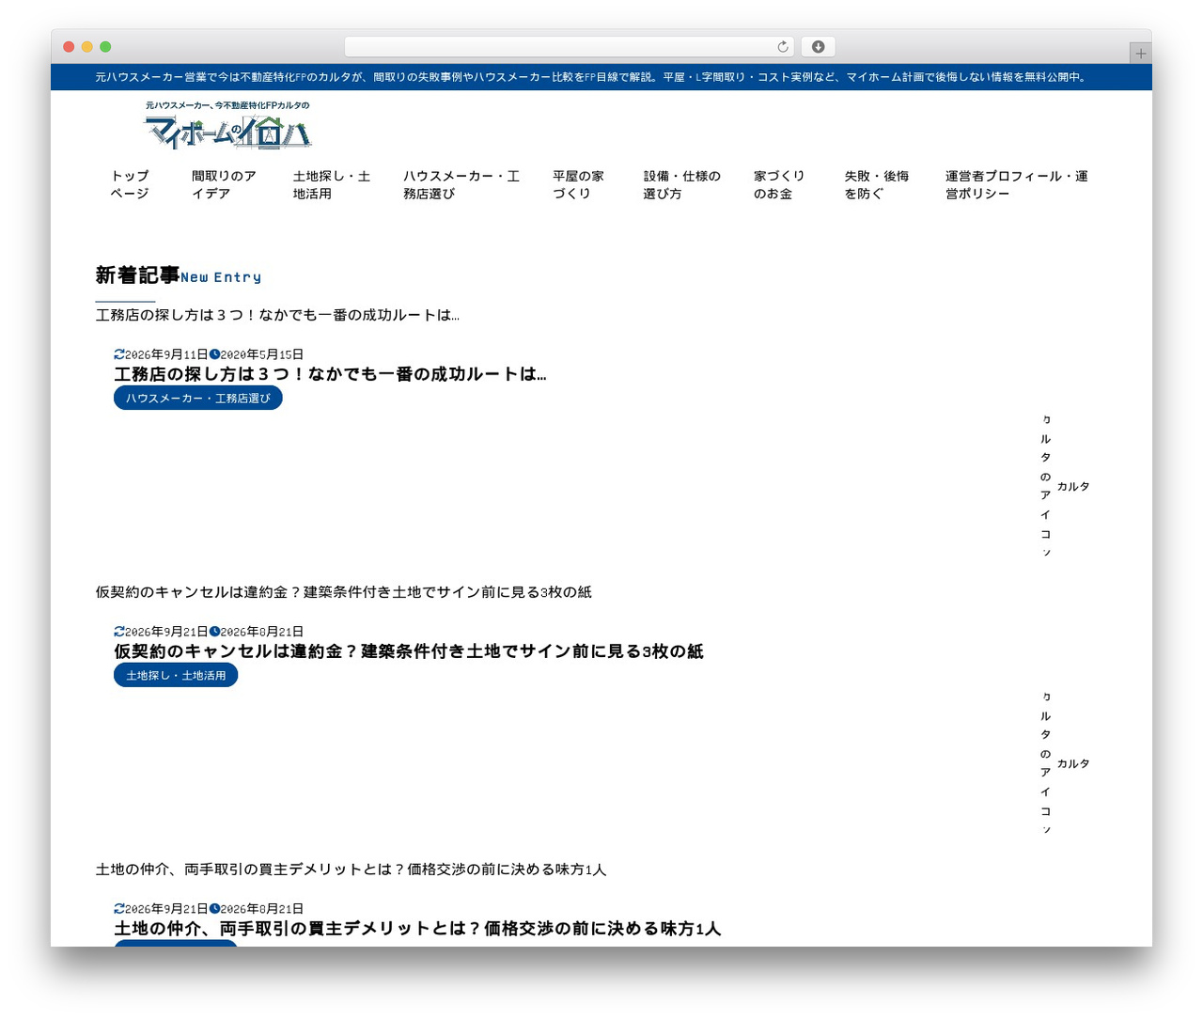The image size is (1203, 1019).
Task: Open bold headline 仮契約のキャンセルは違約金？
Action: [x=409, y=651]
